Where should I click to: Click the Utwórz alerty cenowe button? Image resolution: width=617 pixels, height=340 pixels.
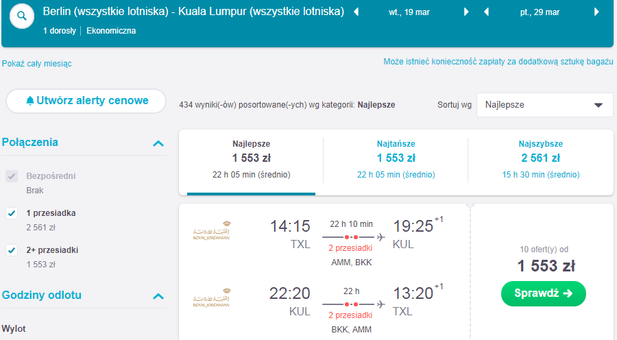click(86, 101)
